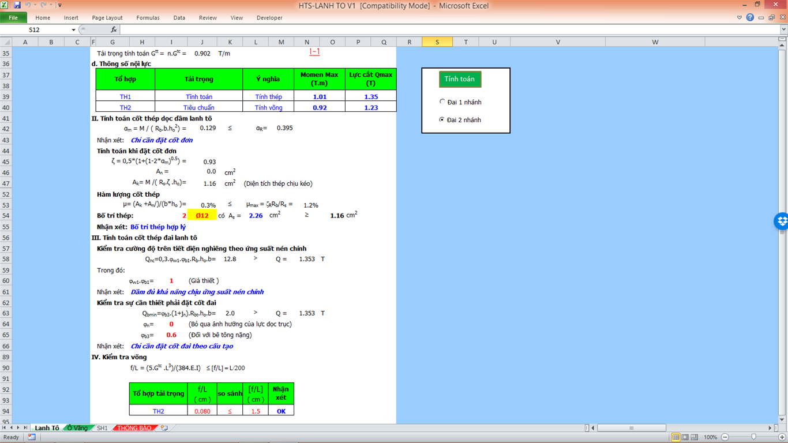Switch to Normal view icon in status bar
Screen dimensions: 788x443
click(676, 437)
